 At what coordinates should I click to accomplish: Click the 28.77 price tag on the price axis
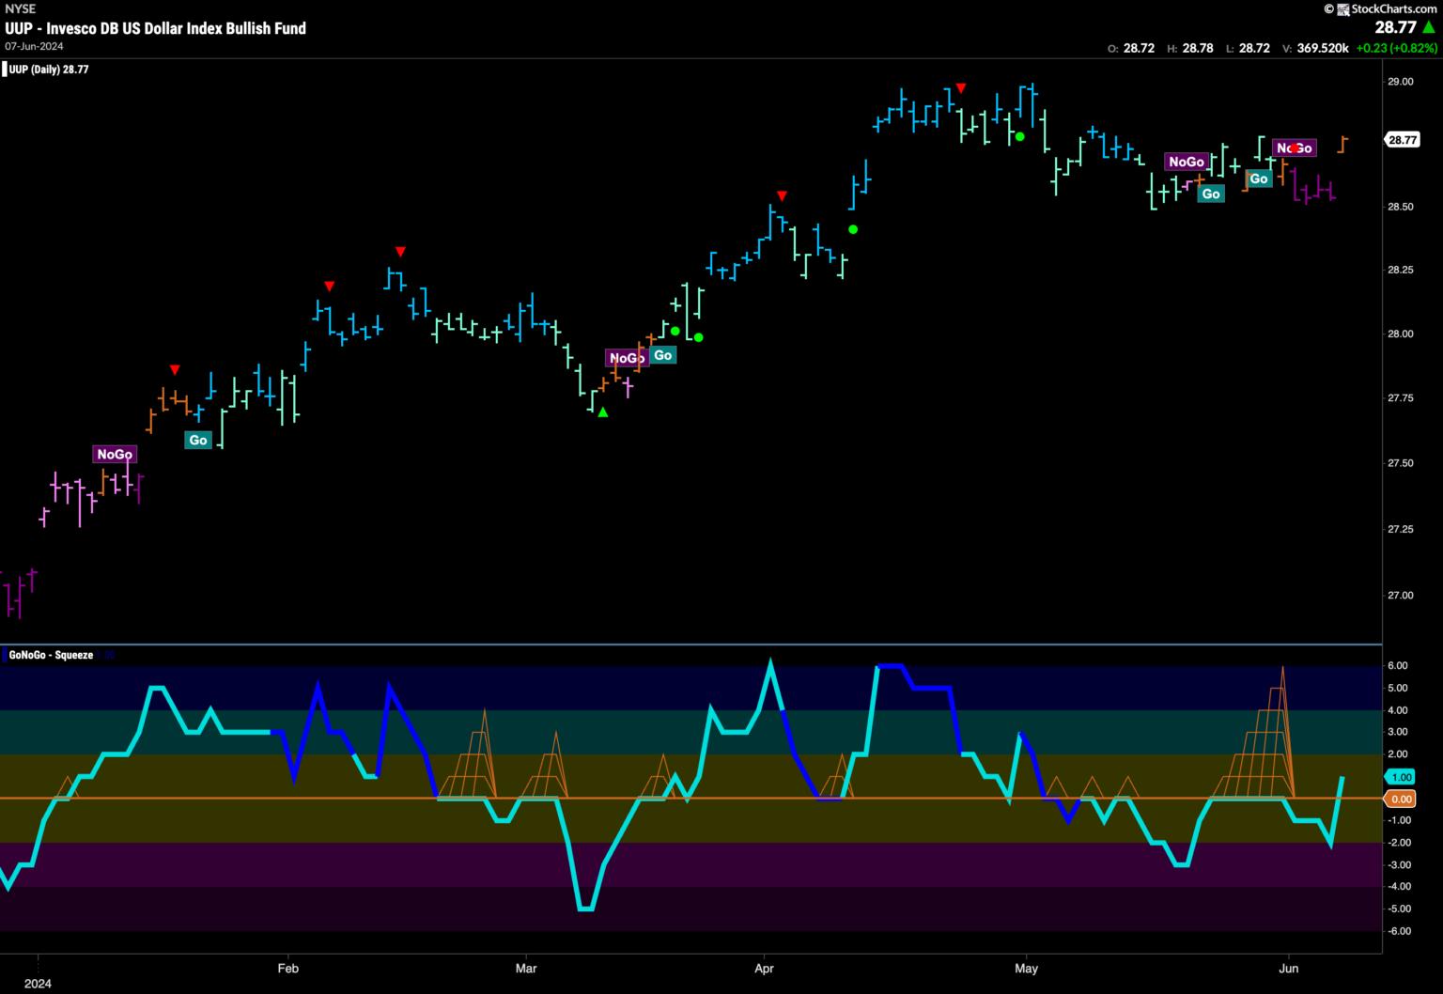pyautogui.click(x=1402, y=140)
